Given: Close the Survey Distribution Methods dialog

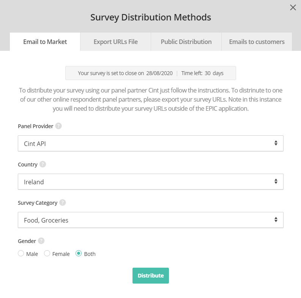Looking at the screenshot, I should 293,8.
